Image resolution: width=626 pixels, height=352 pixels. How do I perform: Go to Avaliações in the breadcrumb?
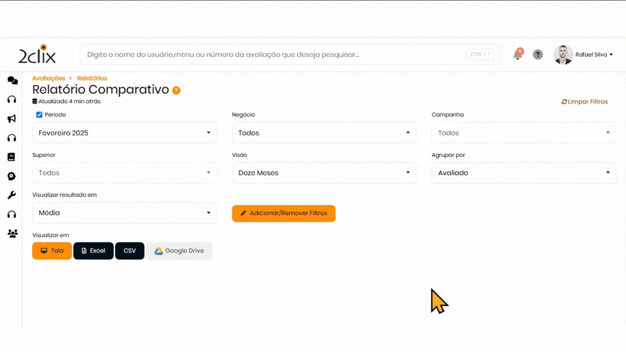(48, 78)
